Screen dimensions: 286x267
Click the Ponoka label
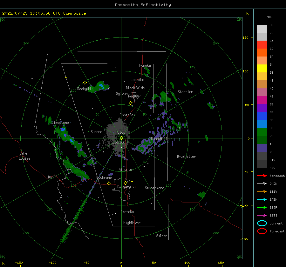click(145, 65)
